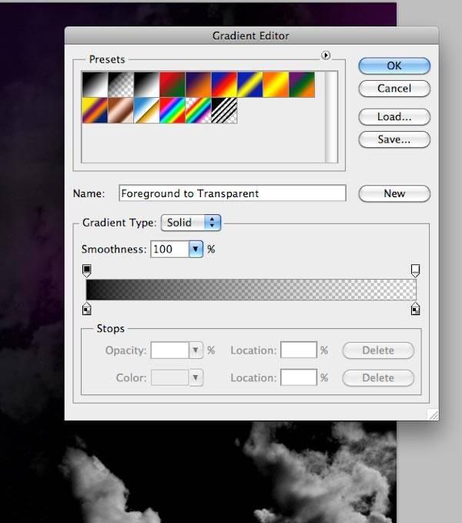Choose the opaque rainbow Spectrum preset
Image resolution: width=462 pixels, height=523 pixels.
[172, 111]
